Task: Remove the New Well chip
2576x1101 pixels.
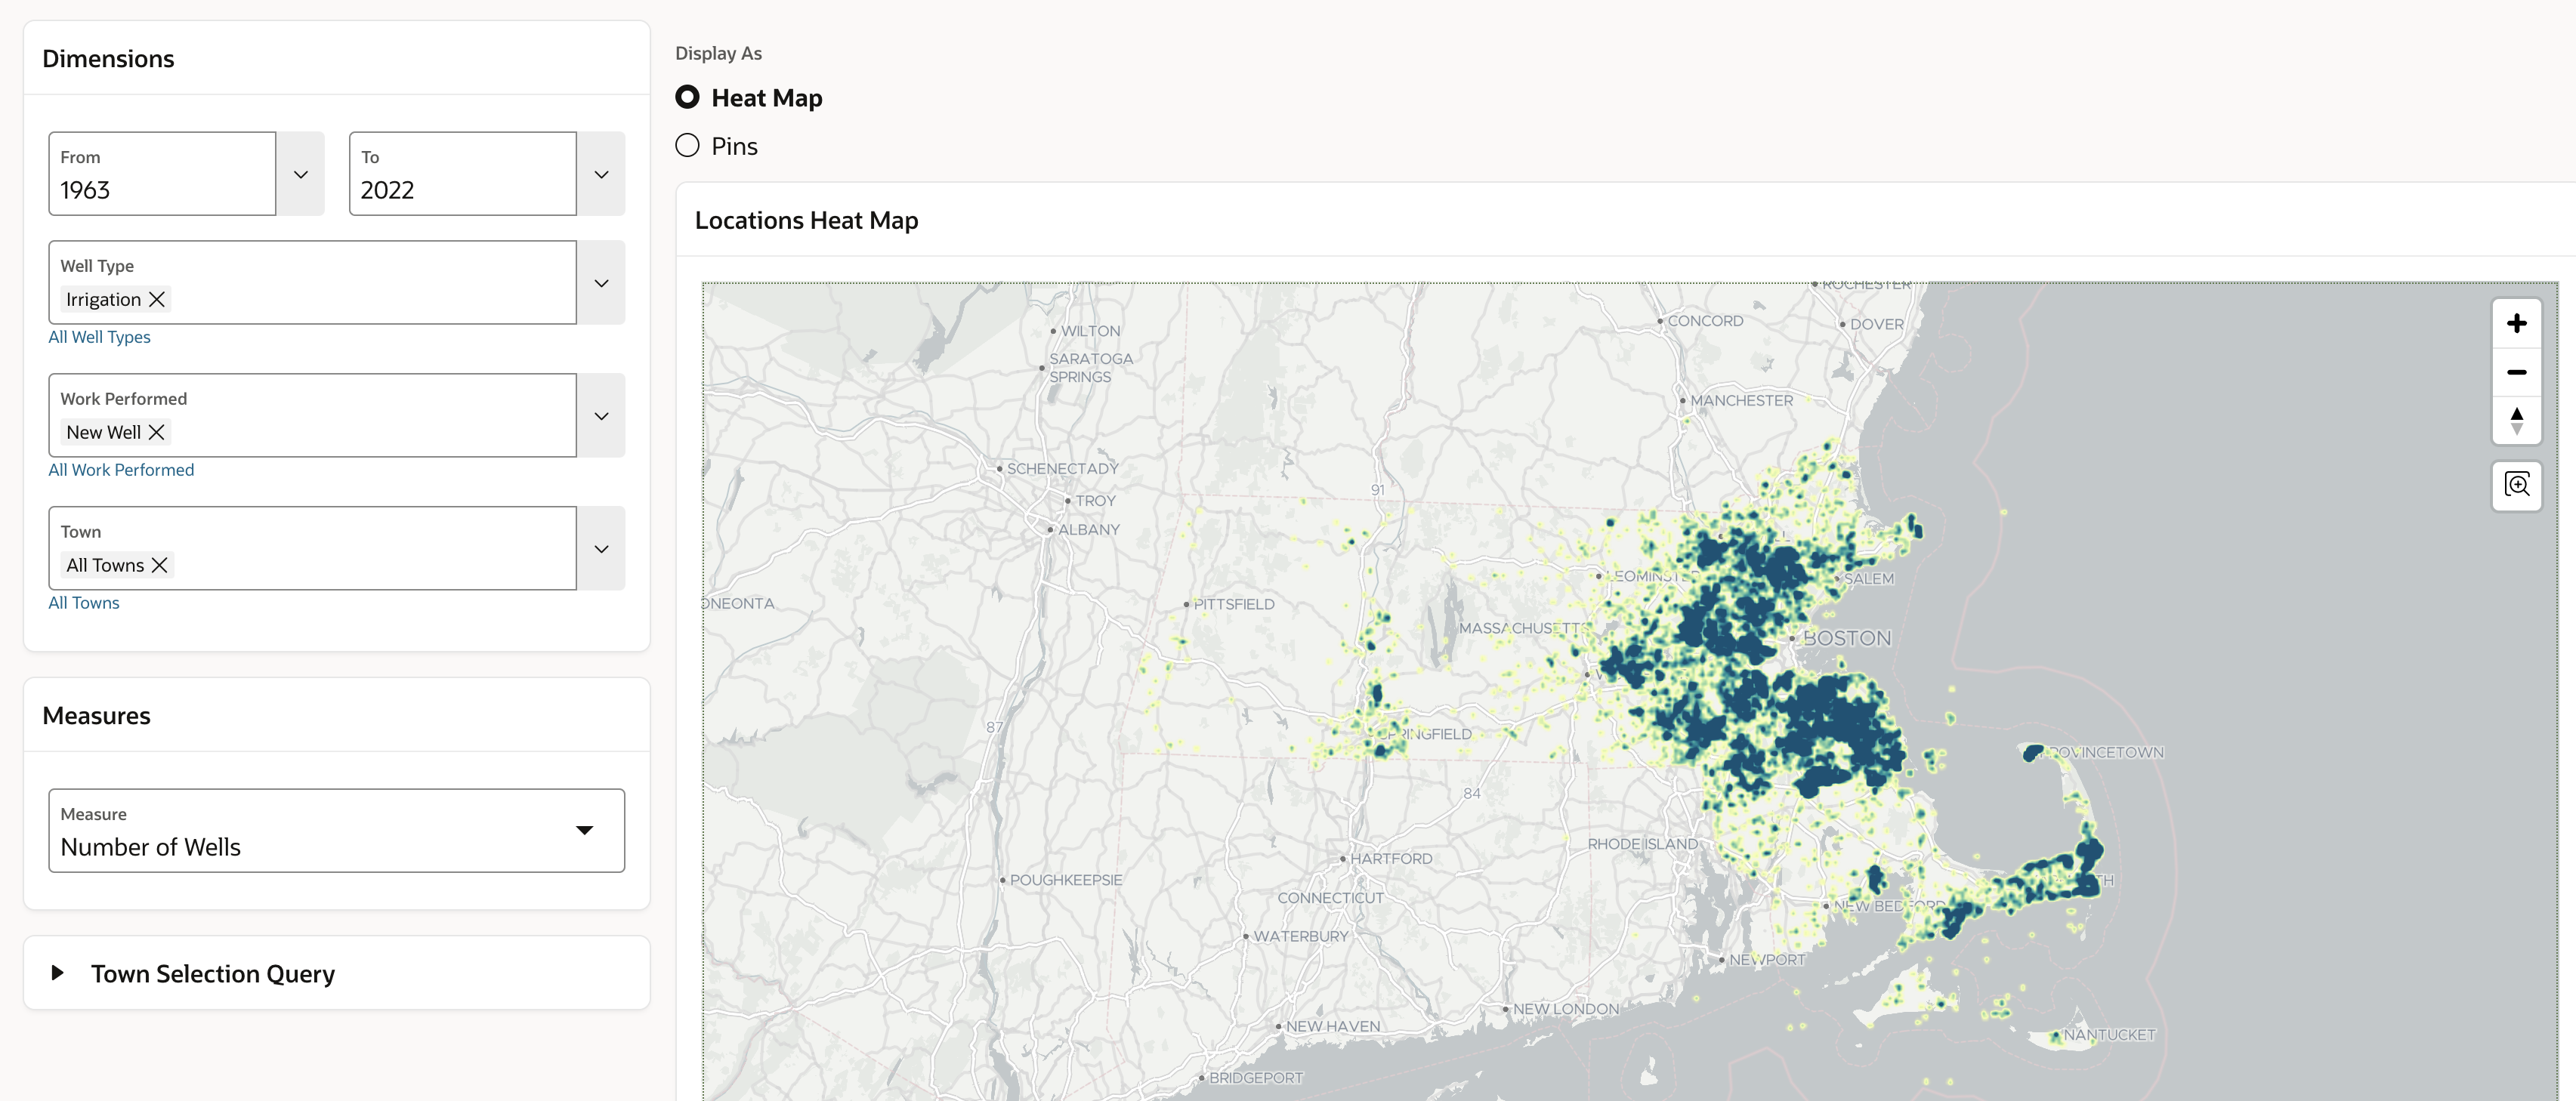Action: pyautogui.click(x=157, y=433)
